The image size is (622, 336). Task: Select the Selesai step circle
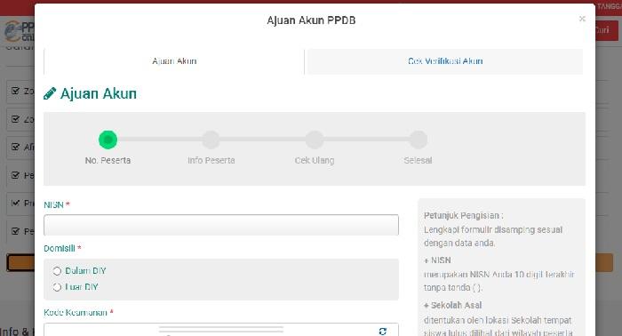coord(419,140)
